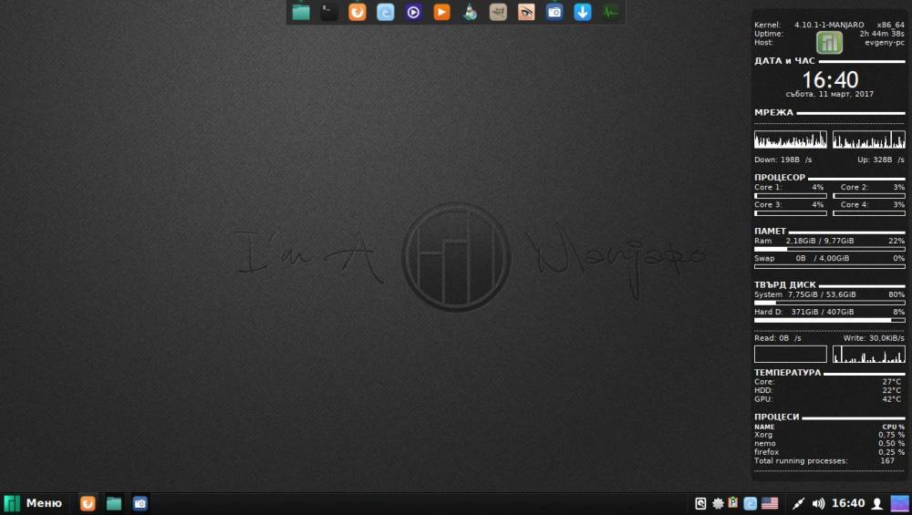
Task: Click the 'nemo' process row
Action: pos(829,444)
